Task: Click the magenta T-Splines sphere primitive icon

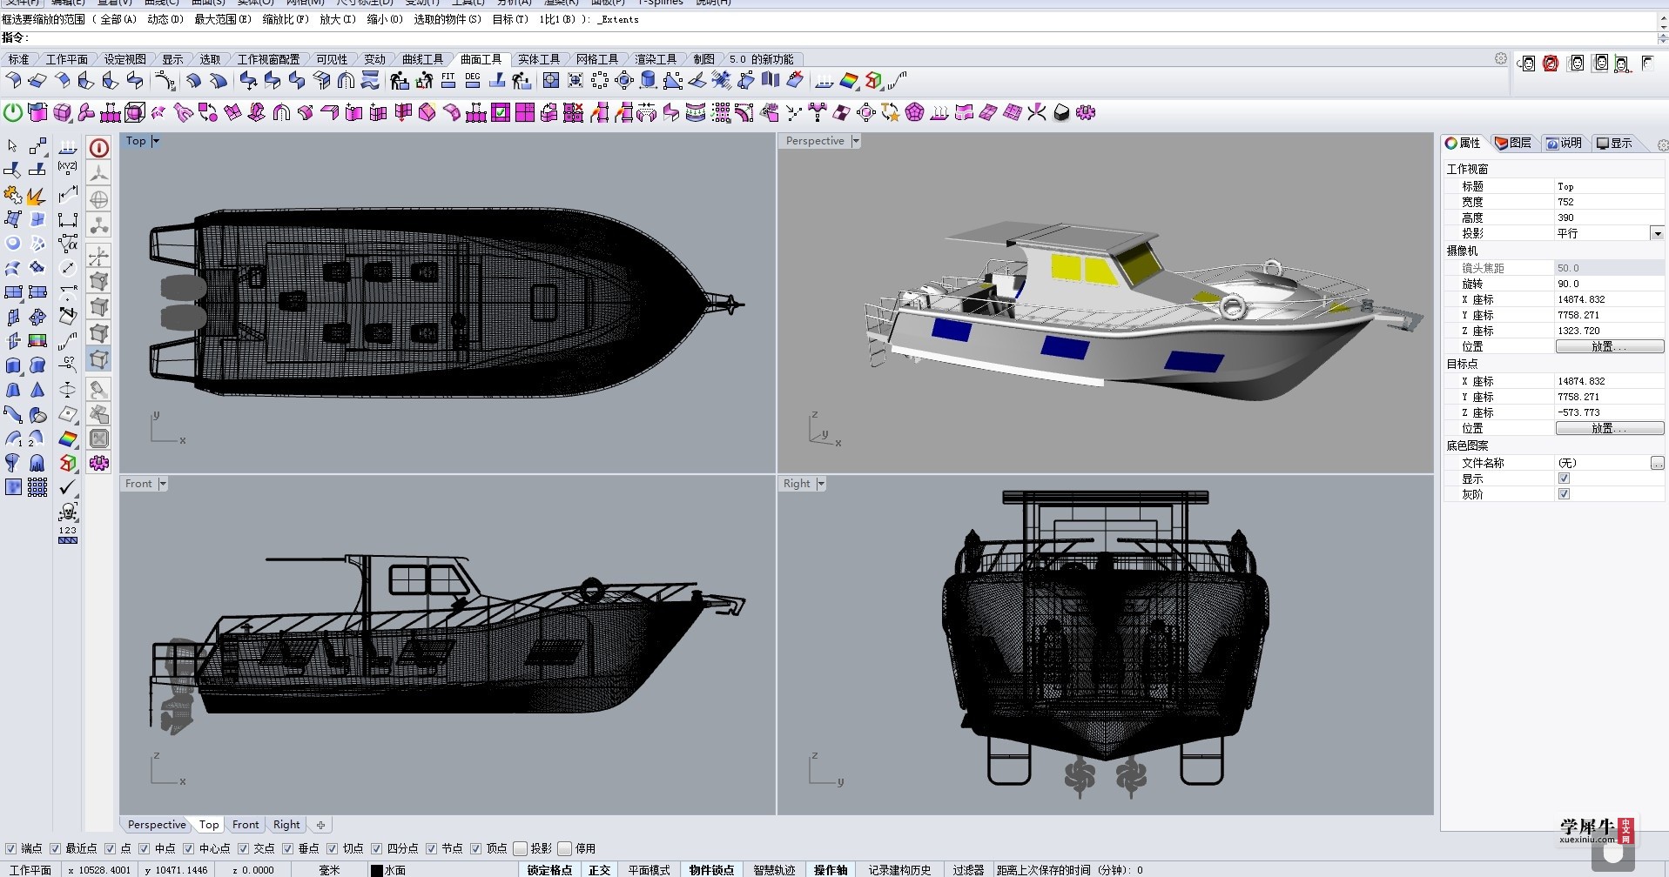Action: tap(63, 112)
